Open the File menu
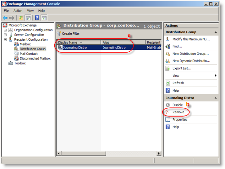225x169 pixels. coord(6,11)
